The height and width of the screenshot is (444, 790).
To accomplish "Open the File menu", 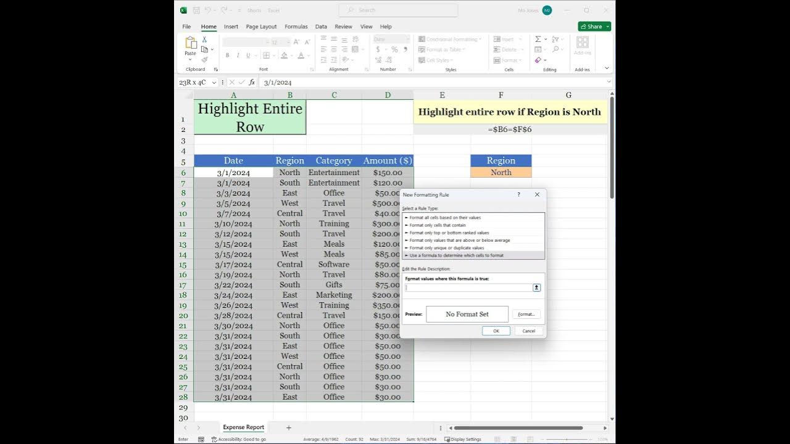I will click(x=186, y=27).
